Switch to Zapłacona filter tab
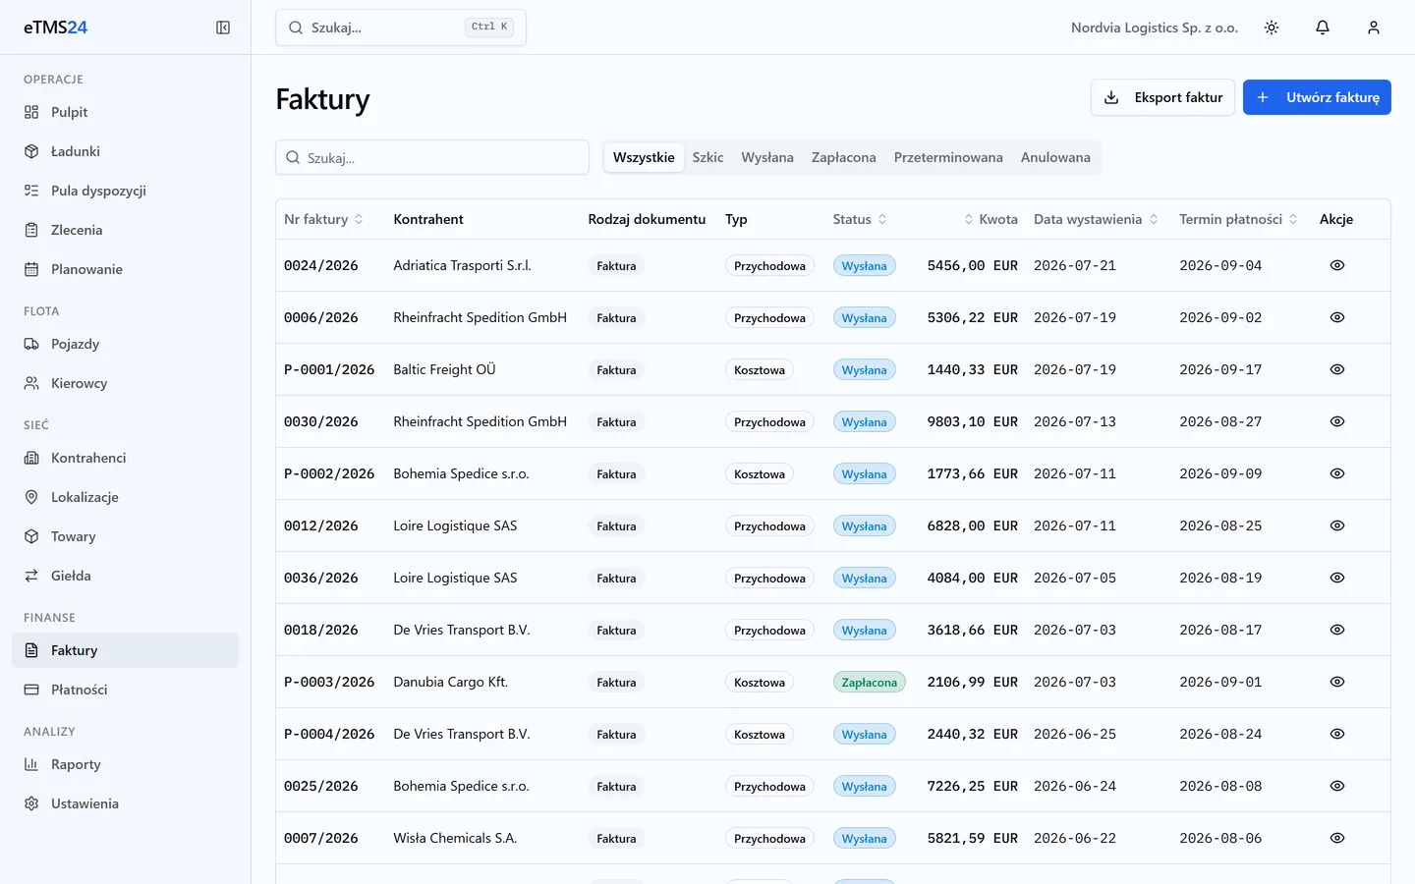Image resolution: width=1415 pixels, height=884 pixels. [843, 157]
